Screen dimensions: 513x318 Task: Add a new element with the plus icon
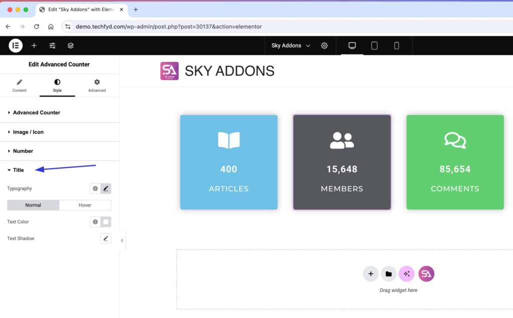tap(34, 45)
